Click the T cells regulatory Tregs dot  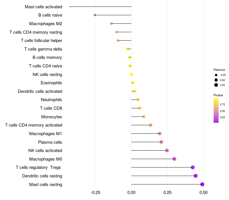pos(193,167)
